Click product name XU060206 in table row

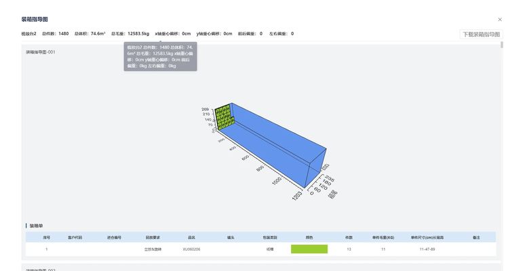click(x=191, y=249)
